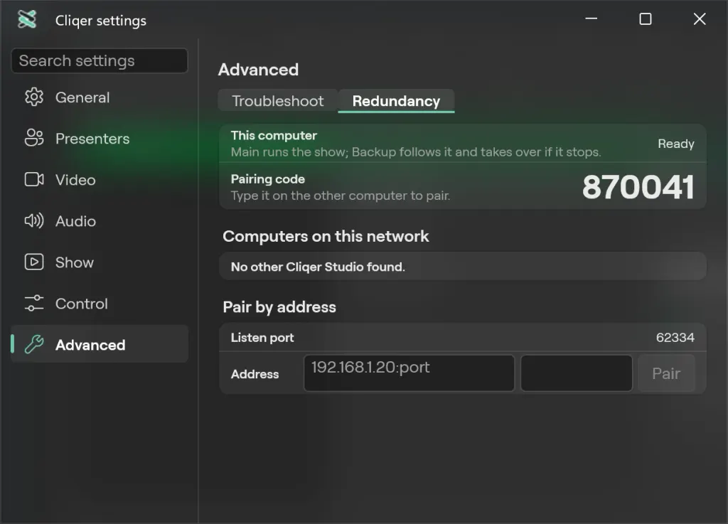Click the listen port value 62334

[x=675, y=338]
